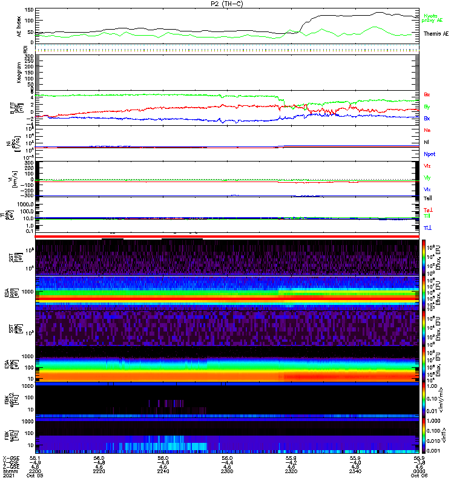The image size is (454, 484).
Task: Click the hhmm row label
Action: [10, 471]
